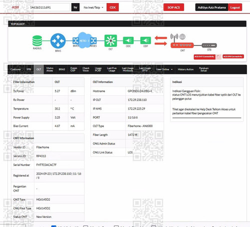Click the ACSIS logo
The image size is (250, 227).
[15, 7]
